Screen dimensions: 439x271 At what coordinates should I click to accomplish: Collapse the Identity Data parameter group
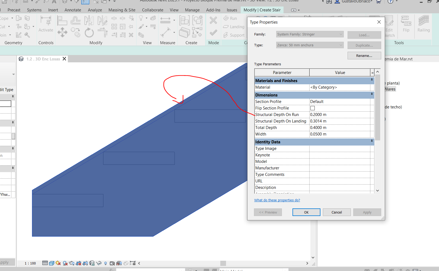372,141
